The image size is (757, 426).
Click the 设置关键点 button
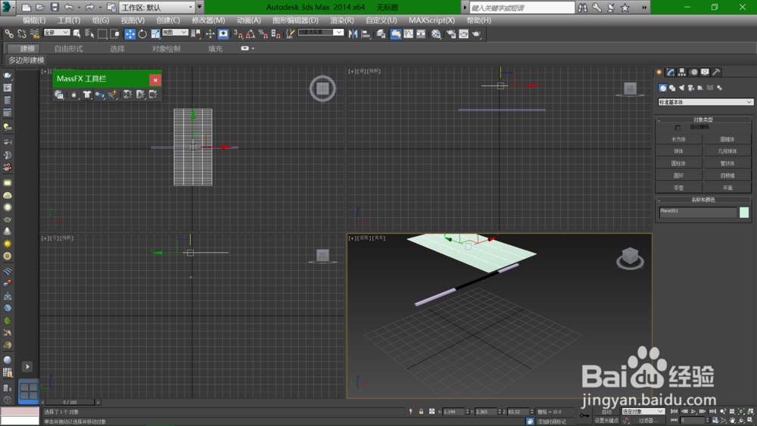(606, 421)
